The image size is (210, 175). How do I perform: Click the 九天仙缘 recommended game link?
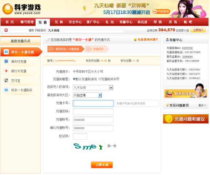(x=54, y=31)
